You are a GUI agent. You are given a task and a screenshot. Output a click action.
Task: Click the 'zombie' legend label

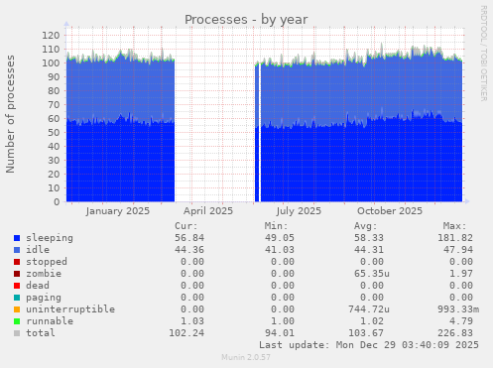point(44,274)
